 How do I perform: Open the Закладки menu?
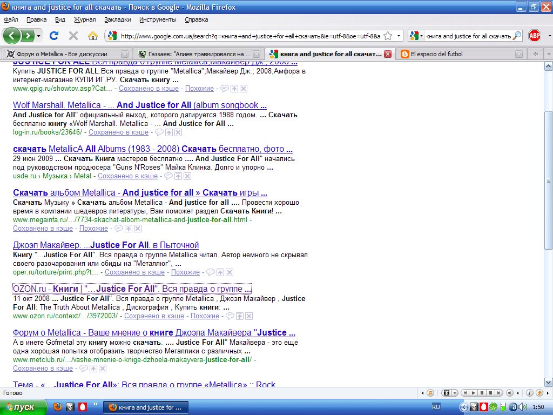coord(117,19)
